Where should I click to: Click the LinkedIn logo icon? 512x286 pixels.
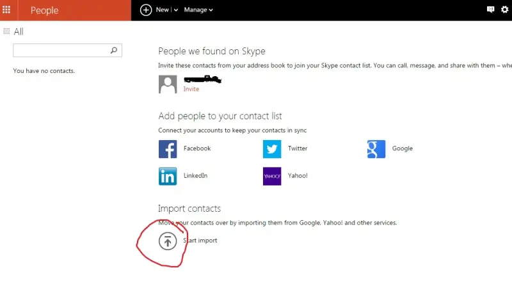pyautogui.click(x=168, y=177)
